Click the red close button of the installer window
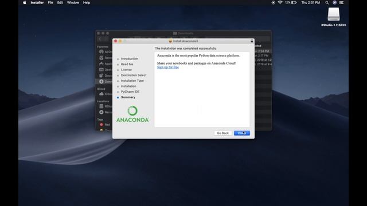 pyautogui.click(x=116, y=41)
